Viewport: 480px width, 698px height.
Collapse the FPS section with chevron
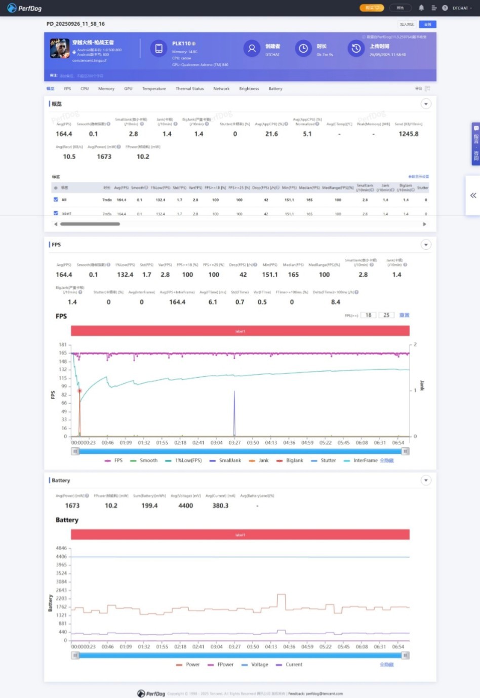(x=426, y=245)
